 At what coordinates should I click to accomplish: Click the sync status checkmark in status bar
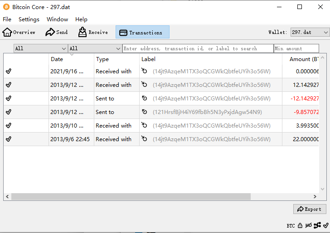pos(325,225)
